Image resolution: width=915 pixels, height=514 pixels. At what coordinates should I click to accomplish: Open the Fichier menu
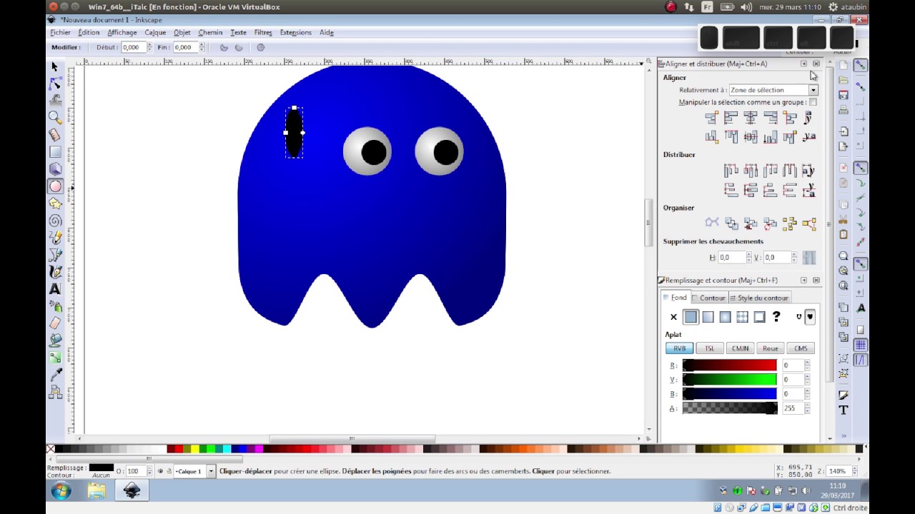click(x=61, y=32)
